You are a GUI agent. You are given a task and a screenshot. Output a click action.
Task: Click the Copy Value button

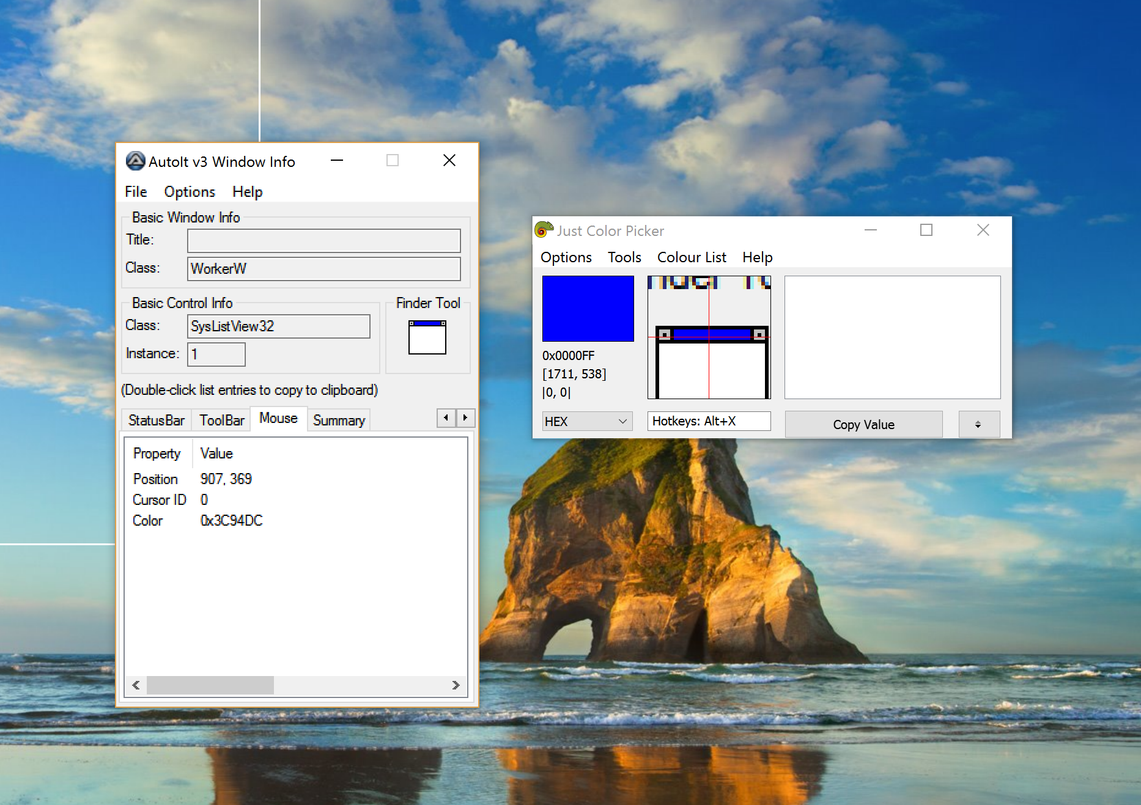863,424
